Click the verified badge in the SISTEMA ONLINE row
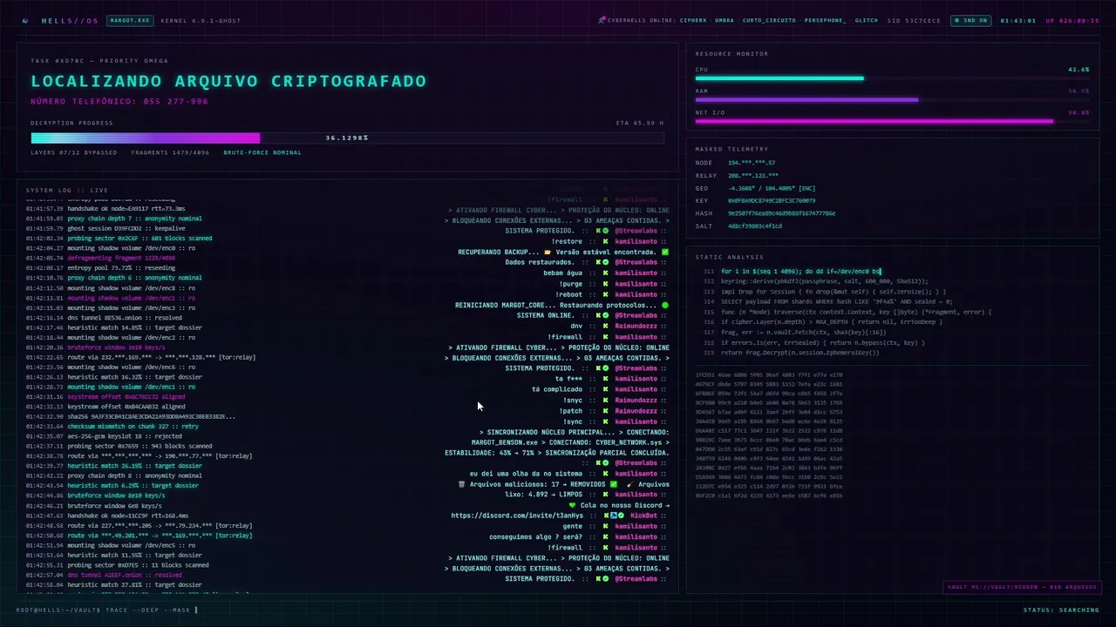 pyautogui.click(x=606, y=315)
